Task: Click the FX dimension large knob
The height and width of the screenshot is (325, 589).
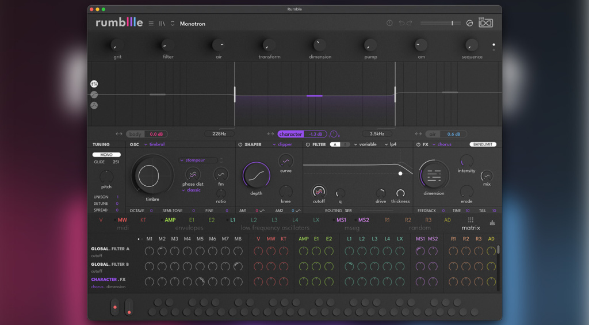Action: pos(434,175)
